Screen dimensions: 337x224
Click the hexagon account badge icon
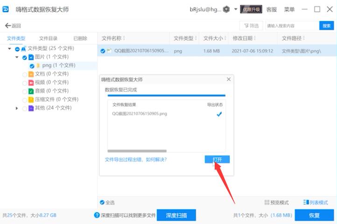coord(226,9)
